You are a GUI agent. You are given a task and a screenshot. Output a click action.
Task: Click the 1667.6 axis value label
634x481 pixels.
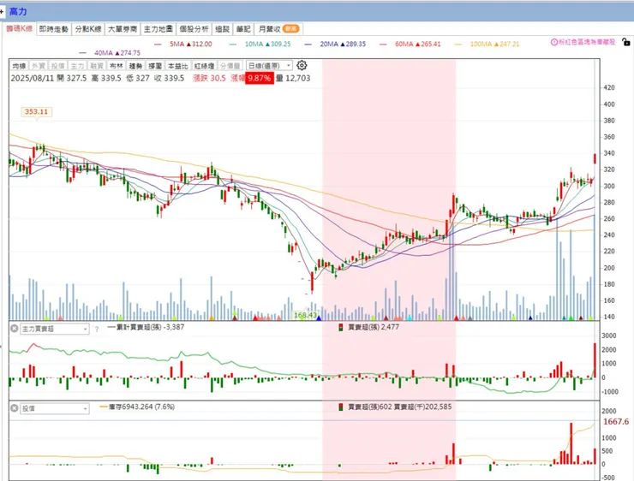click(616, 422)
